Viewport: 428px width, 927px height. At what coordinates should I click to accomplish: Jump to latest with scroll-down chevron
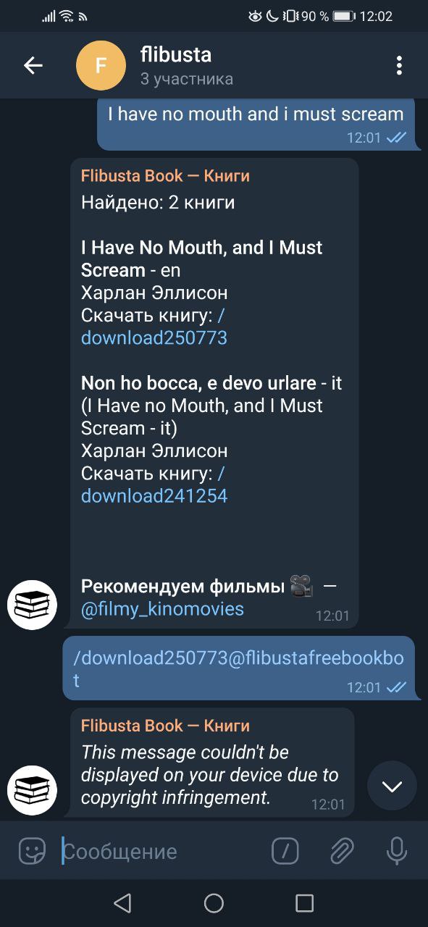tap(392, 787)
